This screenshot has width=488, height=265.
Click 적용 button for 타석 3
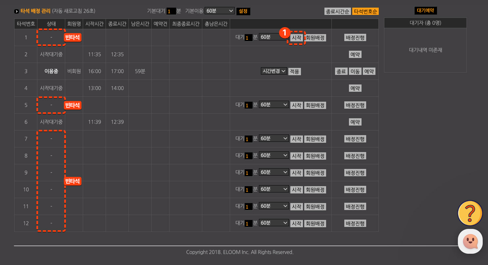click(294, 72)
